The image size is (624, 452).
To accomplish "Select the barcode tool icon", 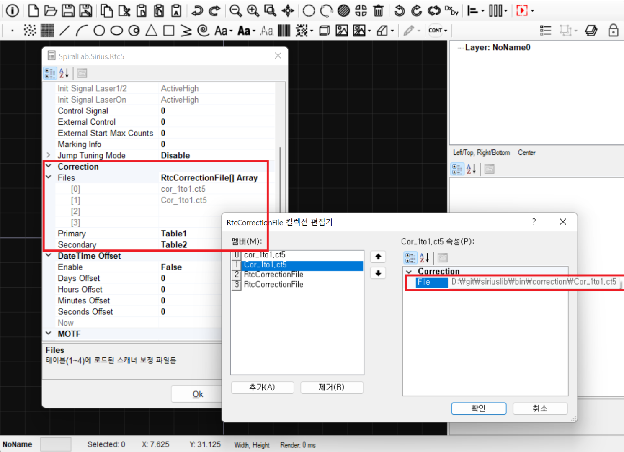I will (x=284, y=31).
